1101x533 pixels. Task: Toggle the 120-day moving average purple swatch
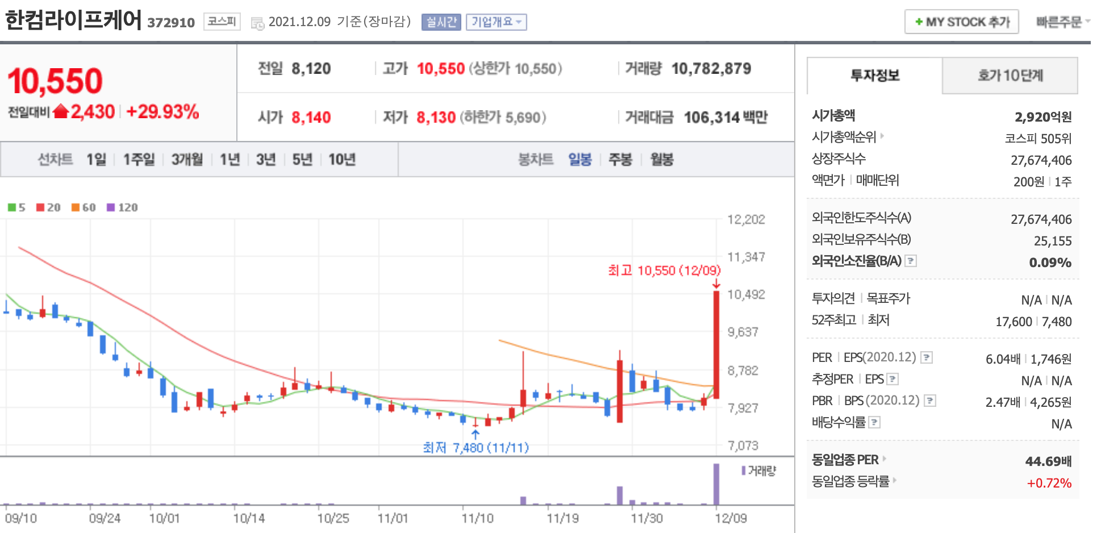111,207
